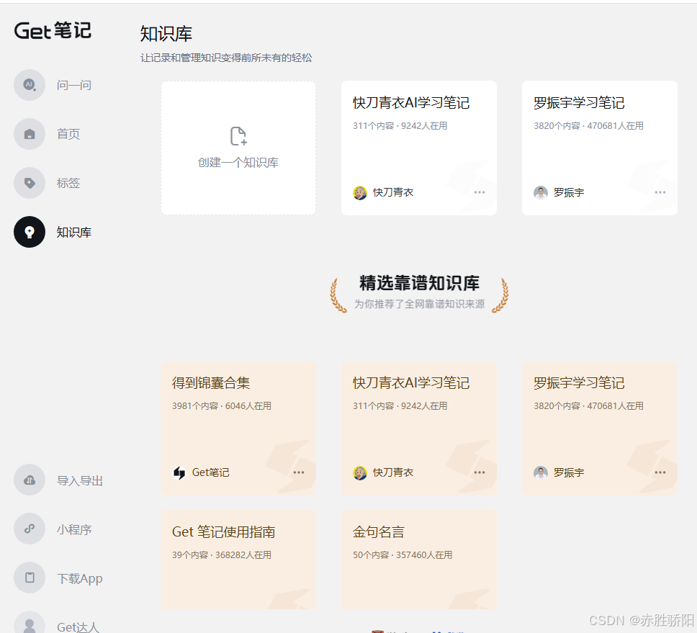Click 知识库 page heading

[166, 34]
